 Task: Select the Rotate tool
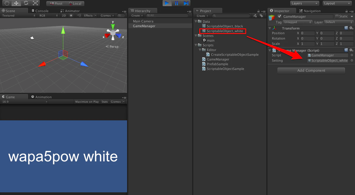[x=26, y=3]
